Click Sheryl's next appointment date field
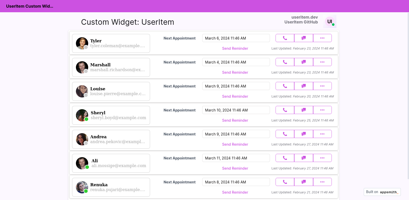Viewport: 409px width, 200px height. click(x=236, y=110)
